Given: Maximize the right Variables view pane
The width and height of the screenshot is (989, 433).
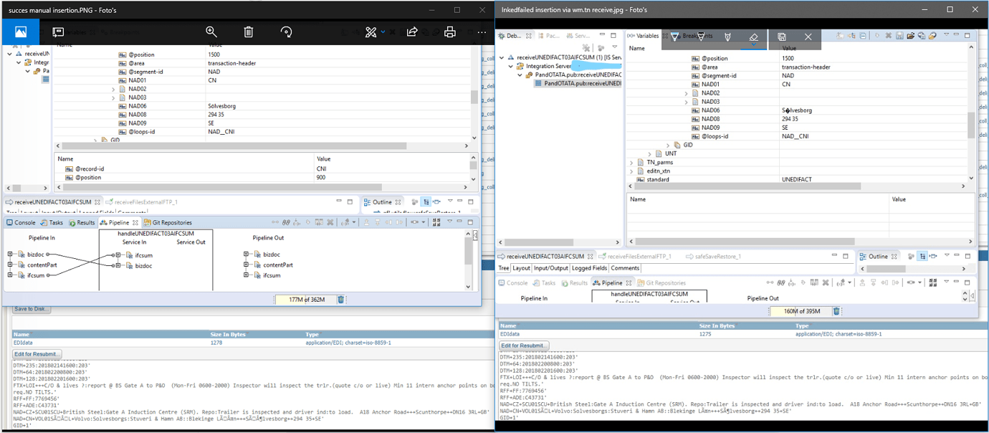Looking at the screenshot, I should tap(968, 35).
